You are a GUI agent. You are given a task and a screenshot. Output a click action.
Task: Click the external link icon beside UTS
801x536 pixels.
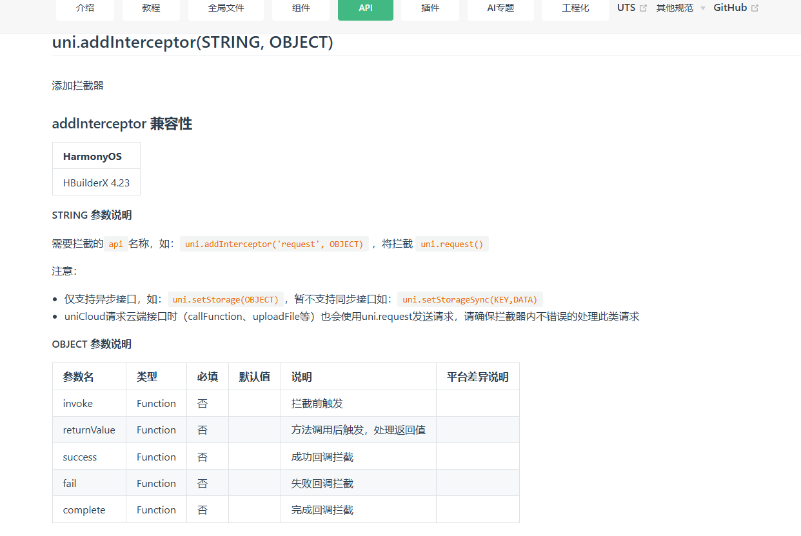point(643,8)
